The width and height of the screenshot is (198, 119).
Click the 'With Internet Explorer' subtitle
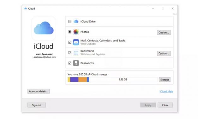click(x=93, y=54)
